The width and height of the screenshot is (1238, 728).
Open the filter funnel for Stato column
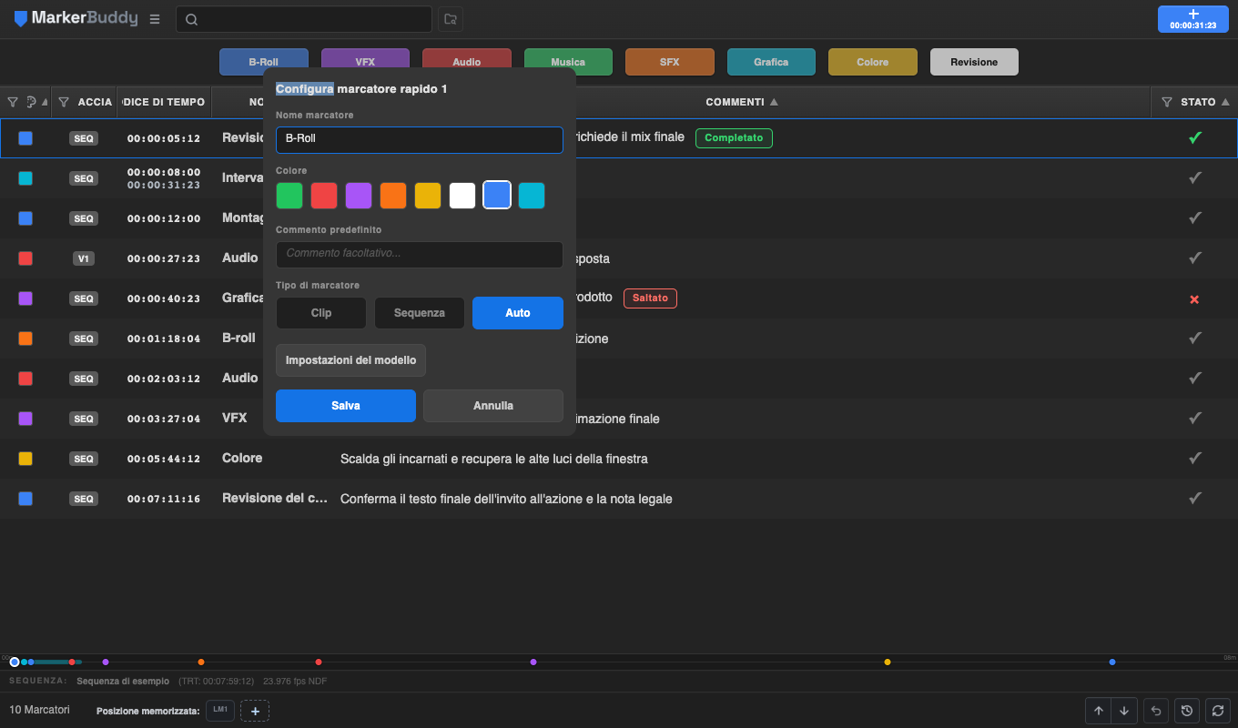tap(1166, 102)
